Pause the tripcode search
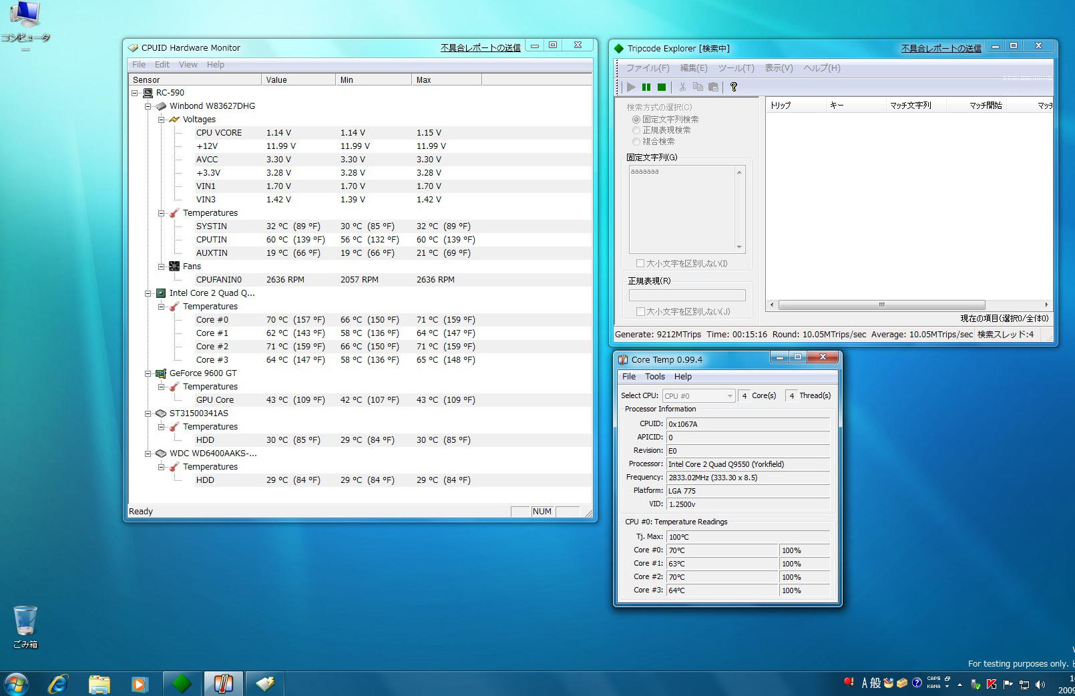Image resolution: width=1075 pixels, height=696 pixels. (646, 87)
